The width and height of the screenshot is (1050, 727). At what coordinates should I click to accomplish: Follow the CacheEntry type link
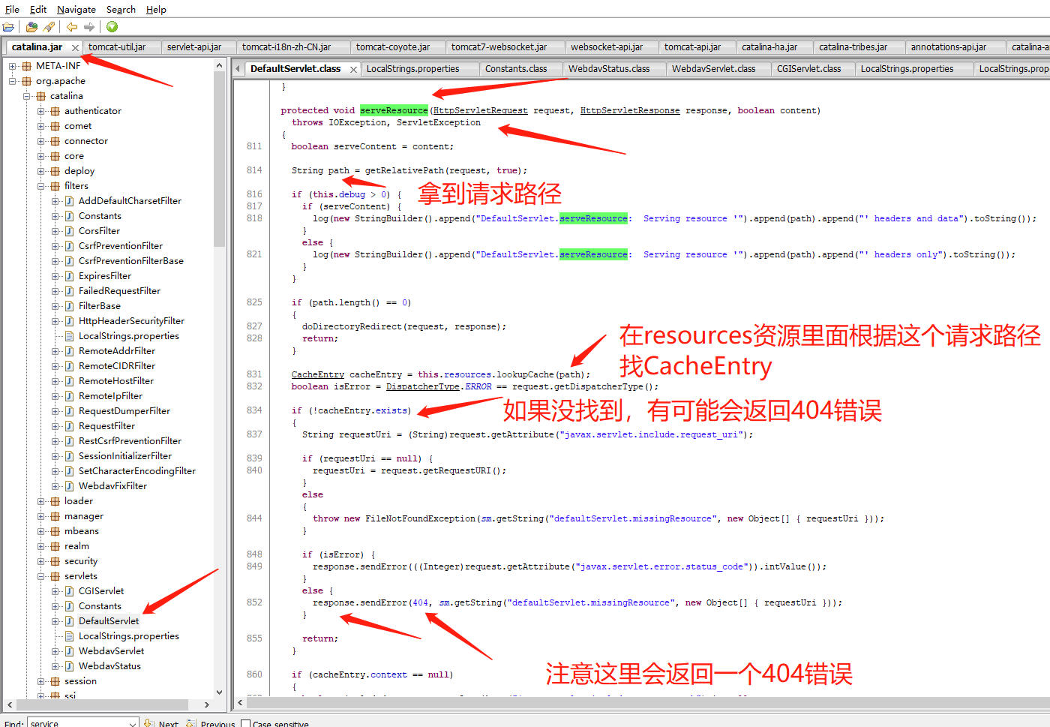pyautogui.click(x=318, y=374)
